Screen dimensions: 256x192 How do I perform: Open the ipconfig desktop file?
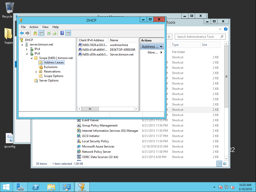(x=10, y=140)
